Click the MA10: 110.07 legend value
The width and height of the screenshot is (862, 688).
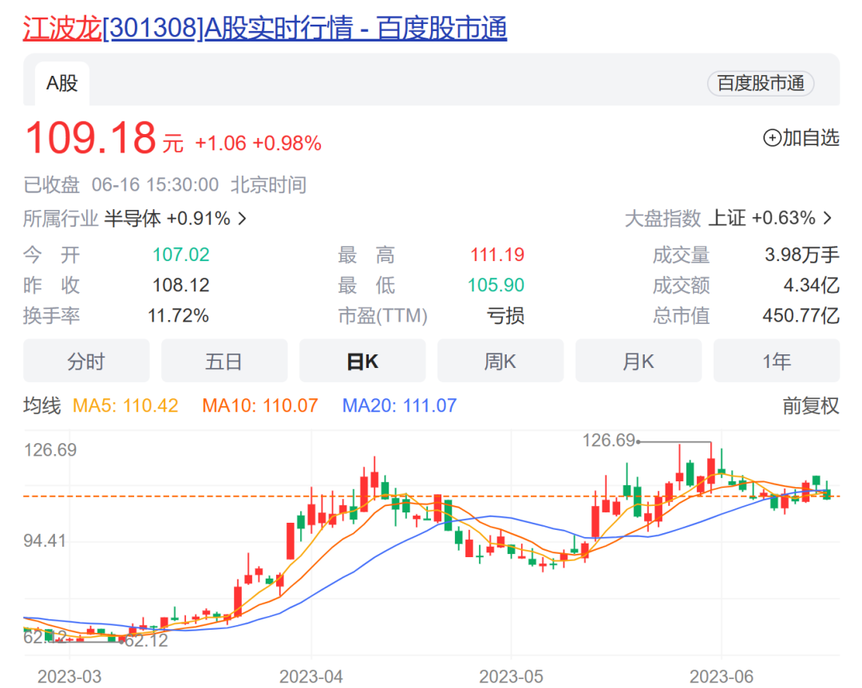(260, 406)
